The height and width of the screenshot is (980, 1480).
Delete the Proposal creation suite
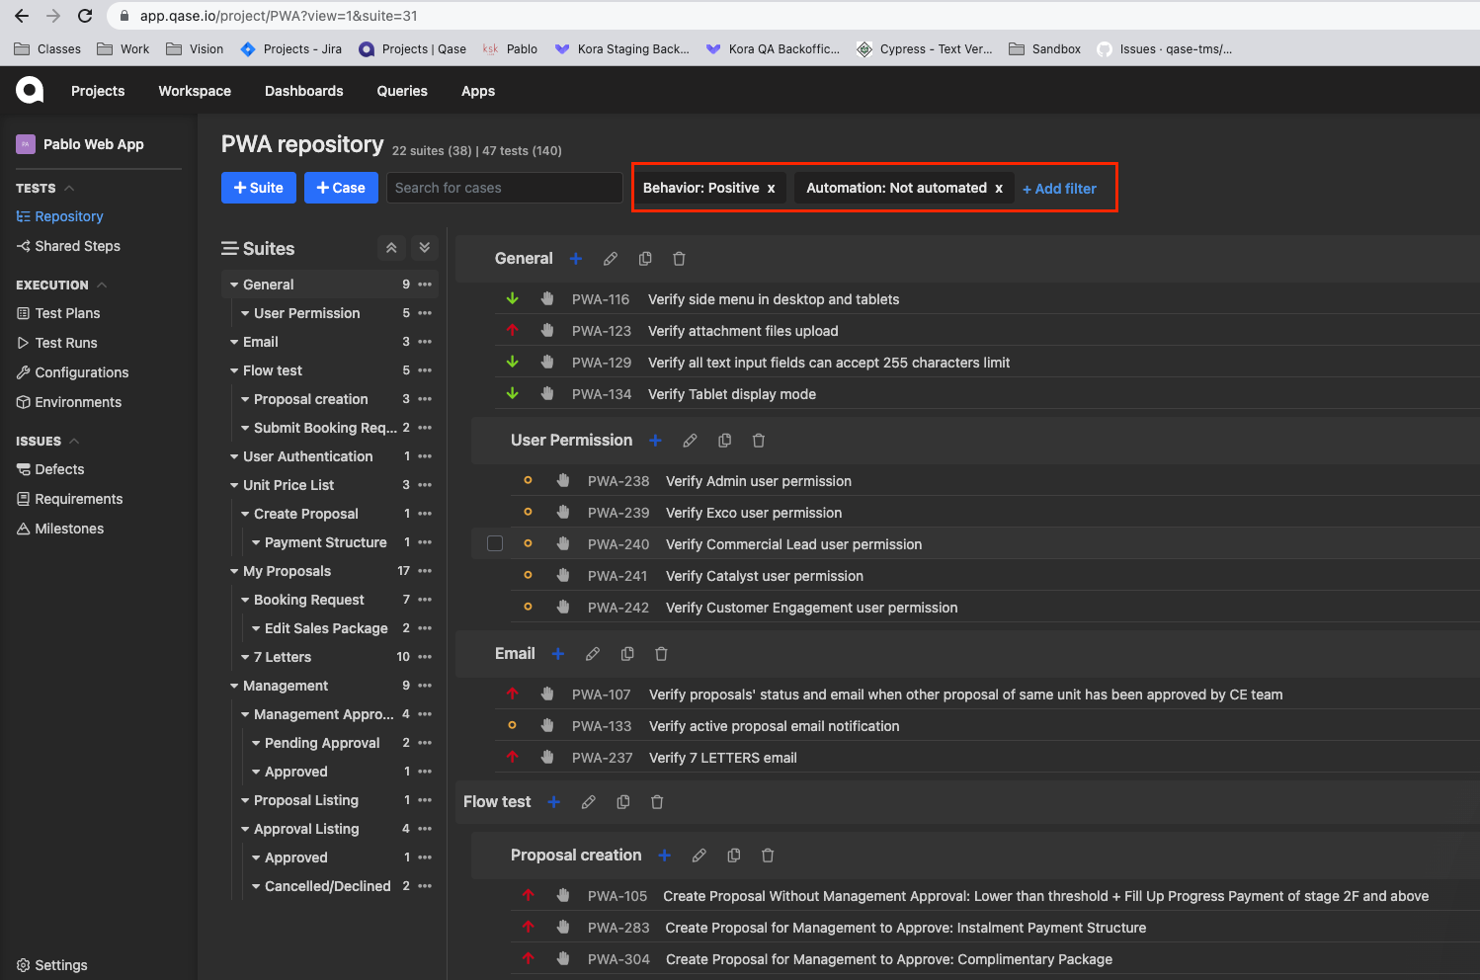point(768,856)
